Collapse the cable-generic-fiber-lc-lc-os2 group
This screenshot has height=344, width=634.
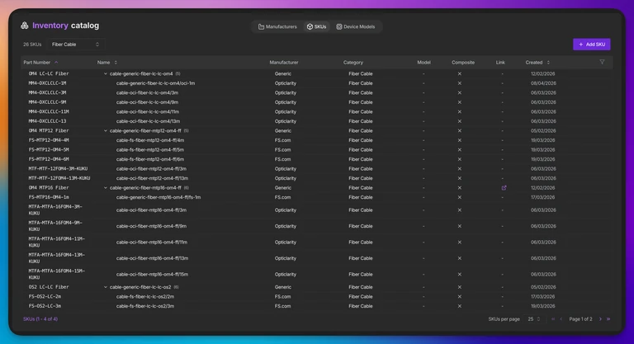coord(106,287)
